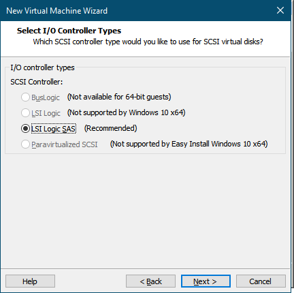Image resolution: width=294 pixels, height=293 pixels.
Task: Click the Paravirtualized SCSI text label
Action: (x=65, y=144)
